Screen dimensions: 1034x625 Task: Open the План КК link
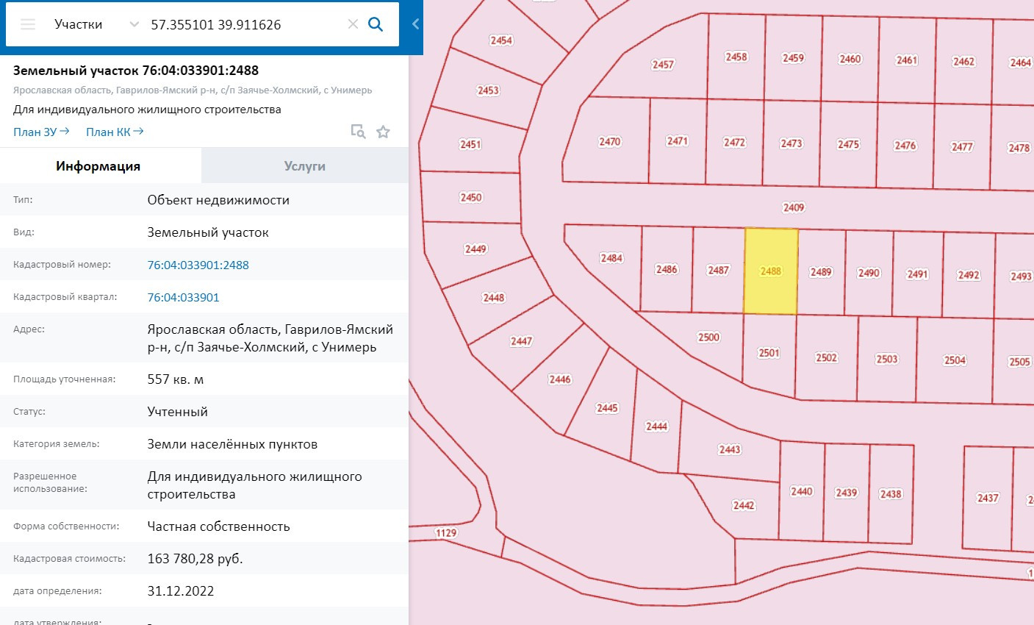click(x=115, y=132)
